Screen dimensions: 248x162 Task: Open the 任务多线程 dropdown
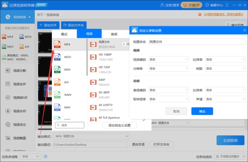point(30,157)
